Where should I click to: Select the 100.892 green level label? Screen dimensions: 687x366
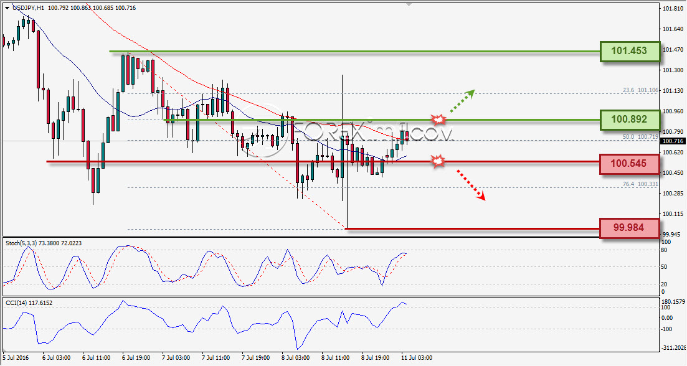point(629,120)
